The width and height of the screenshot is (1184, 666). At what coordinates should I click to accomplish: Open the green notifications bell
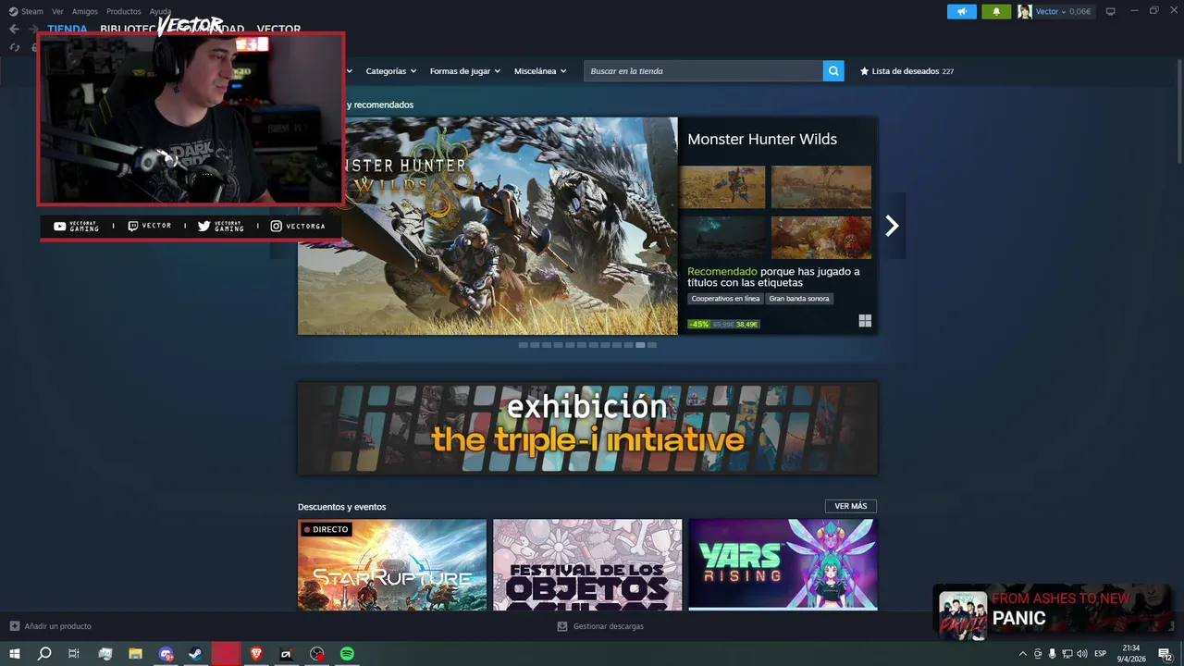[x=996, y=12]
